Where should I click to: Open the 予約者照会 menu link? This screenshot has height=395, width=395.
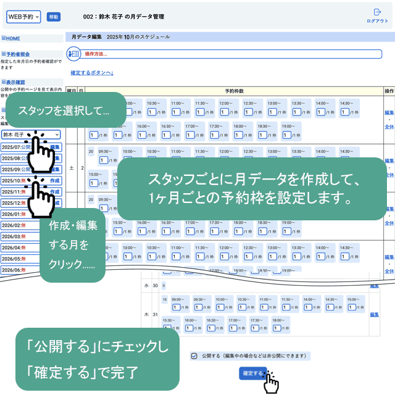click(x=18, y=54)
